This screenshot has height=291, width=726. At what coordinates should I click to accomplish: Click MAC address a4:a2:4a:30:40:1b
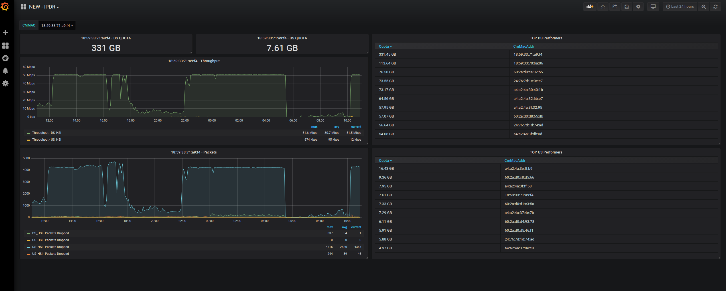528,90
